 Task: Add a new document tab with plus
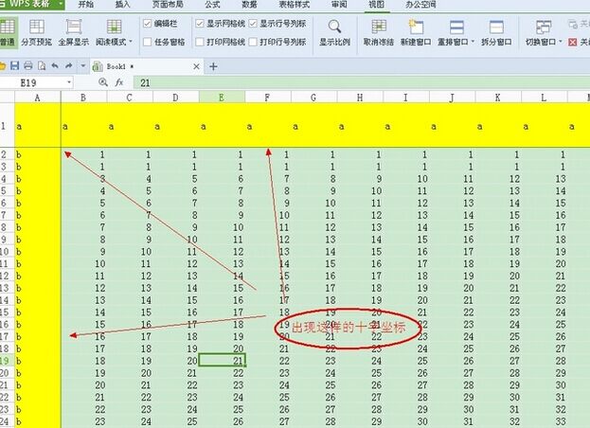(213, 66)
